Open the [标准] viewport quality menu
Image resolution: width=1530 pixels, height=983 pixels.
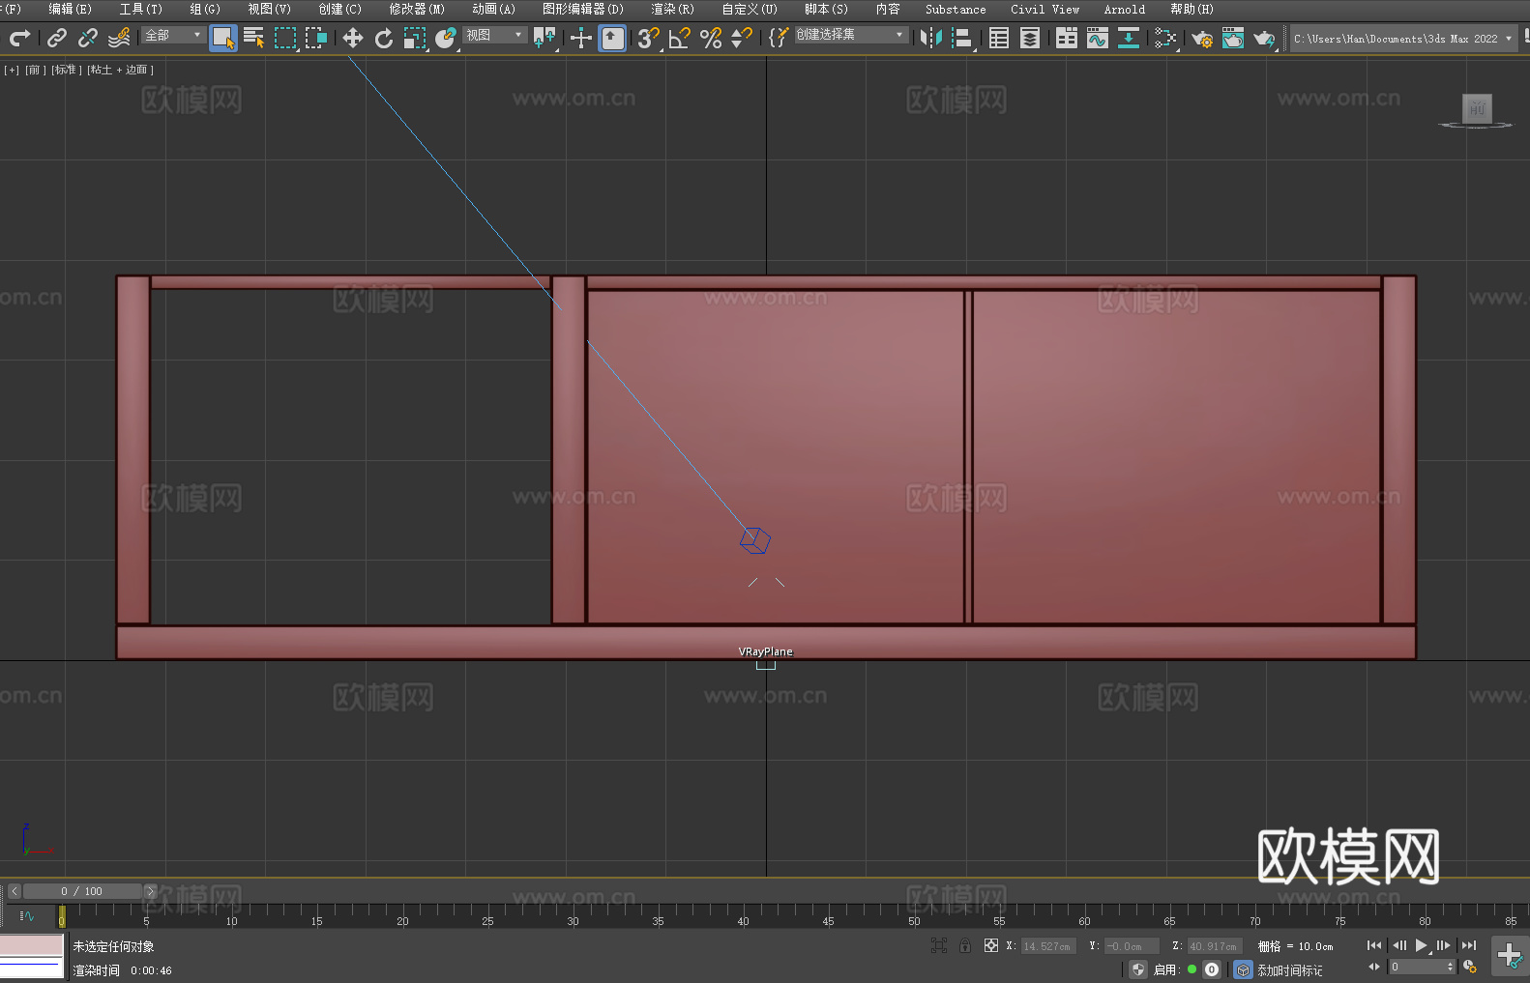(x=67, y=70)
